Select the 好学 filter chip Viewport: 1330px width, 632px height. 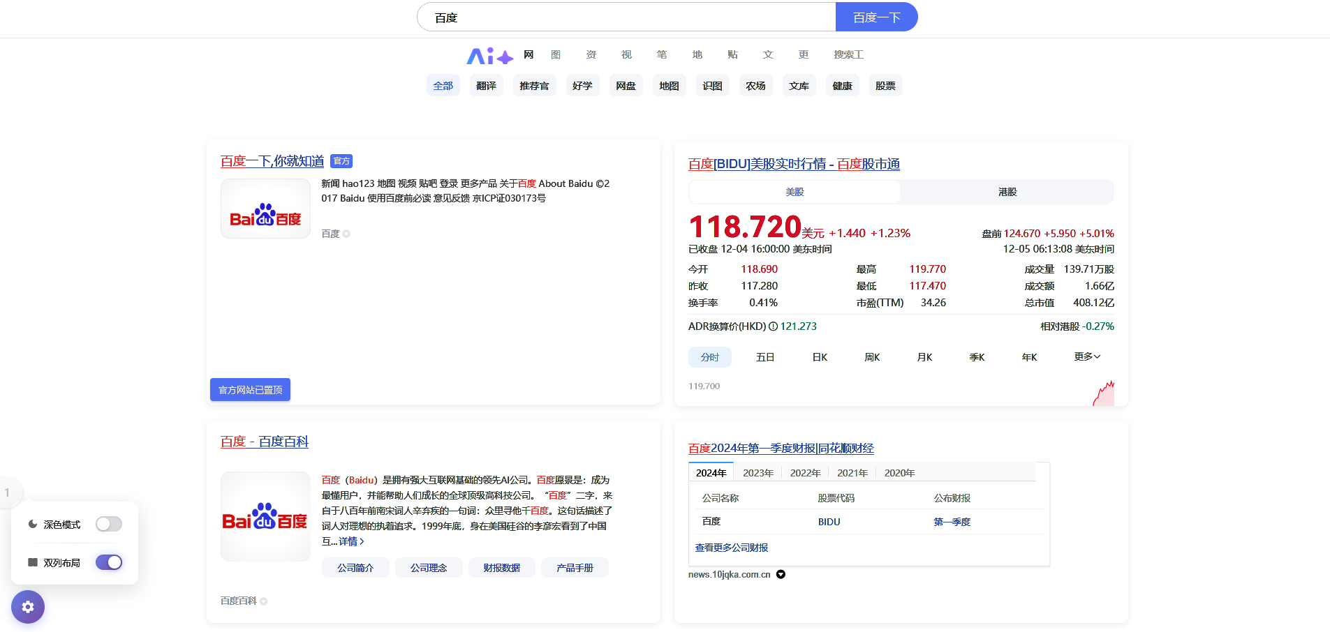point(582,86)
